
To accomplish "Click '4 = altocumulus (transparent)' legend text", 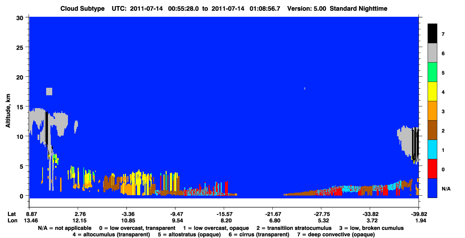I will tap(111, 234).
